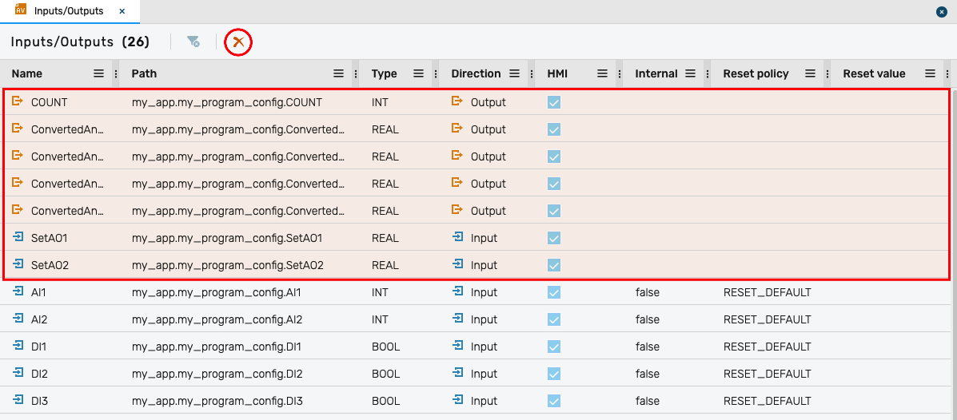Open the Name column hamburger menu
Screen dimensions: 957x420
[x=98, y=73]
